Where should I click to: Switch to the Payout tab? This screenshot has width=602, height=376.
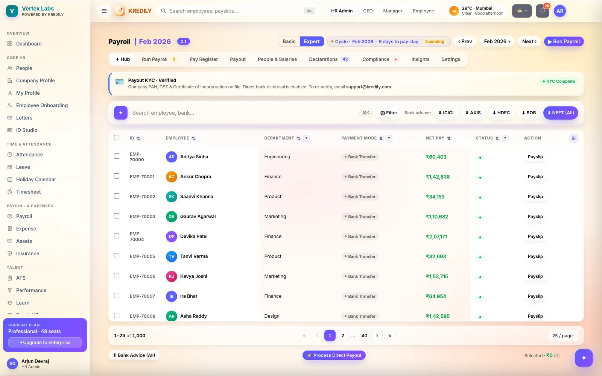(238, 59)
